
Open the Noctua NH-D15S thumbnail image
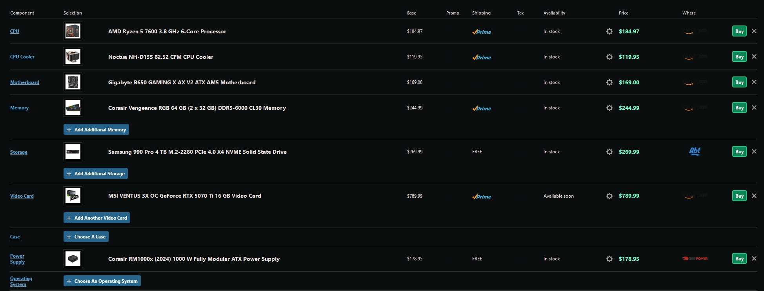point(73,56)
